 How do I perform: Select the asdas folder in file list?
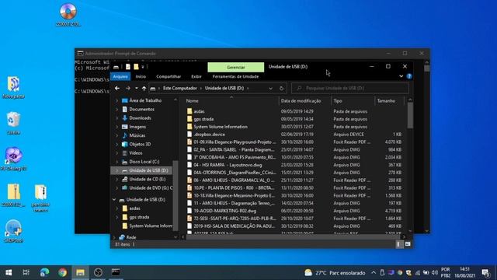199,111
